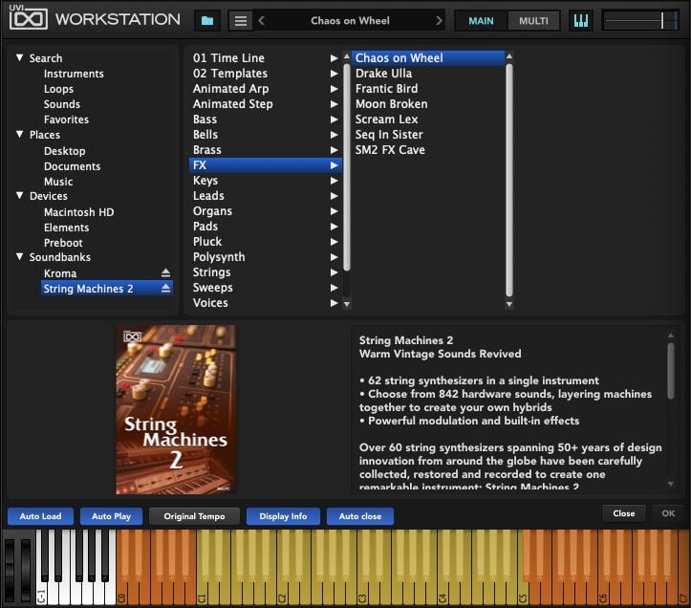Image resolution: width=691 pixels, height=608 pixels.
Task: Select the SM2 FX Cave preset
Action: (428, 150)
